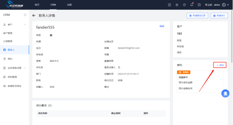Click the 询盘邮件 opportunity title

(183, 77)
